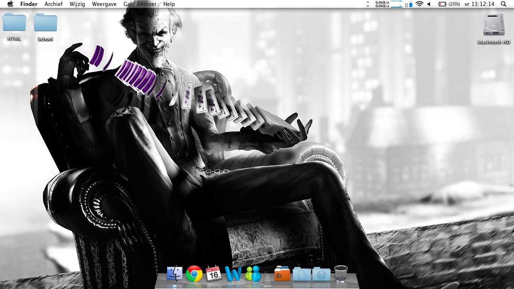Open the Wijzig menu
514x289 pixels.
point(77,4)
